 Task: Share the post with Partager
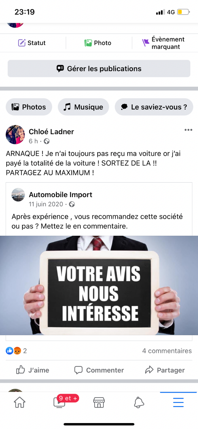coord(165,370)
